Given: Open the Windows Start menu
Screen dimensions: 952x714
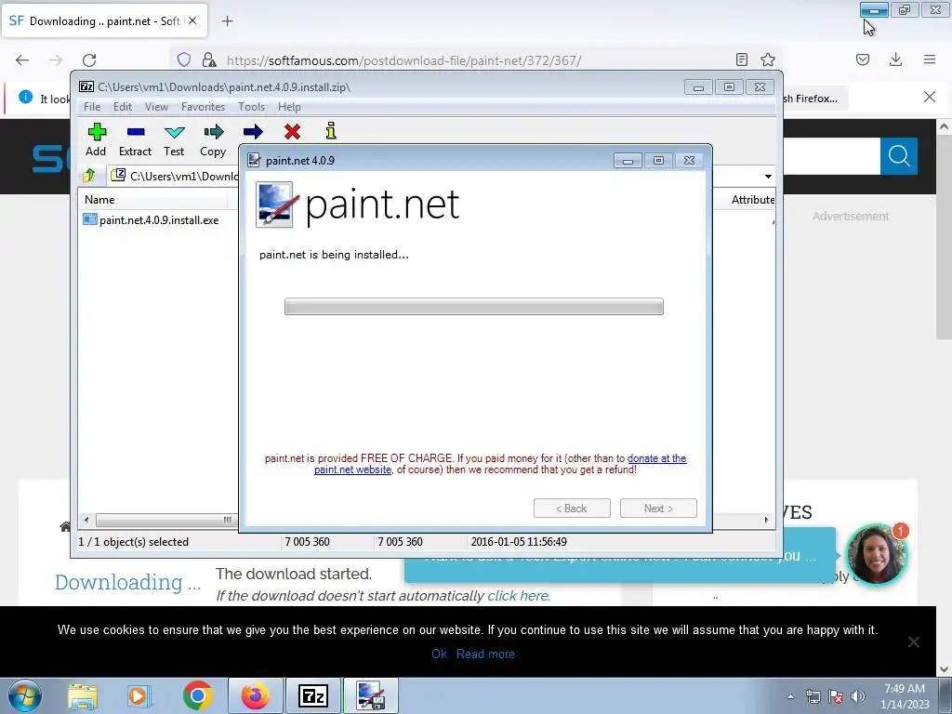Looking at the screenshot, I should 24,695.
